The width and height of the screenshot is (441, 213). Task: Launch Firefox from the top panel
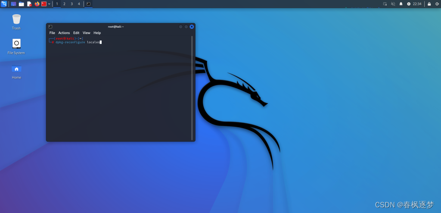click(37, 4)
